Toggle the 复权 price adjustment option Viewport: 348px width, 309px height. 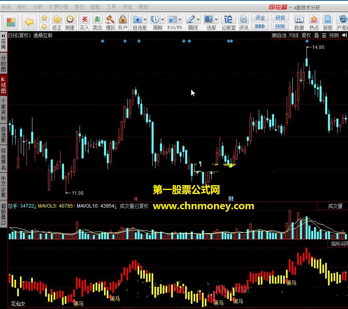tap(306, 35)
